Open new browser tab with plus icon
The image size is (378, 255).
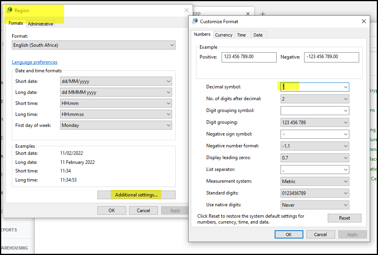pyautogui.click(x=263, y=14)
